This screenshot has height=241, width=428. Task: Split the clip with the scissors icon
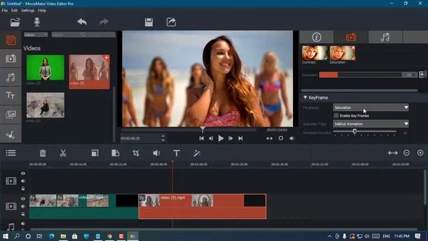(63, 153)
